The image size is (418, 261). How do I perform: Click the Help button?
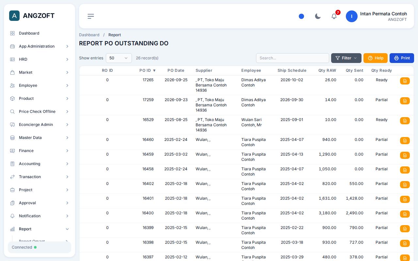(376, 58)
